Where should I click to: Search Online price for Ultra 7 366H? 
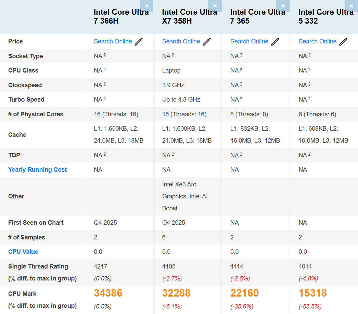[113, 41]
